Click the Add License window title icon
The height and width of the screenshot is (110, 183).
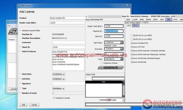(x=19, y=5)
